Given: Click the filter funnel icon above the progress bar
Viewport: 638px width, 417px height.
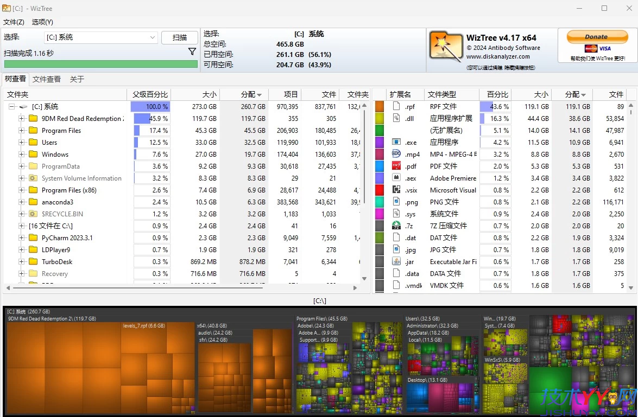Looking at the screenshot, I should pos(192,51).
